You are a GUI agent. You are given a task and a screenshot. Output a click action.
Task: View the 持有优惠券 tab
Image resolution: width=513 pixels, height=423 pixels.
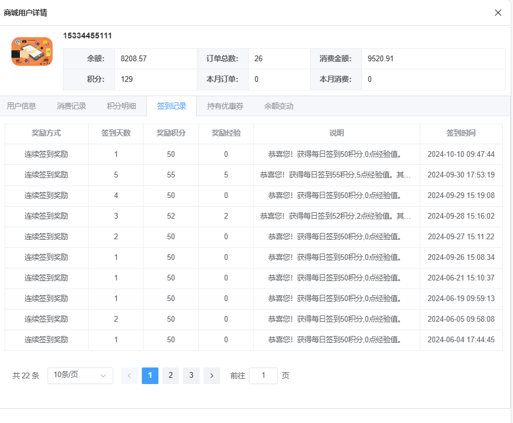[x=225, y=106]
